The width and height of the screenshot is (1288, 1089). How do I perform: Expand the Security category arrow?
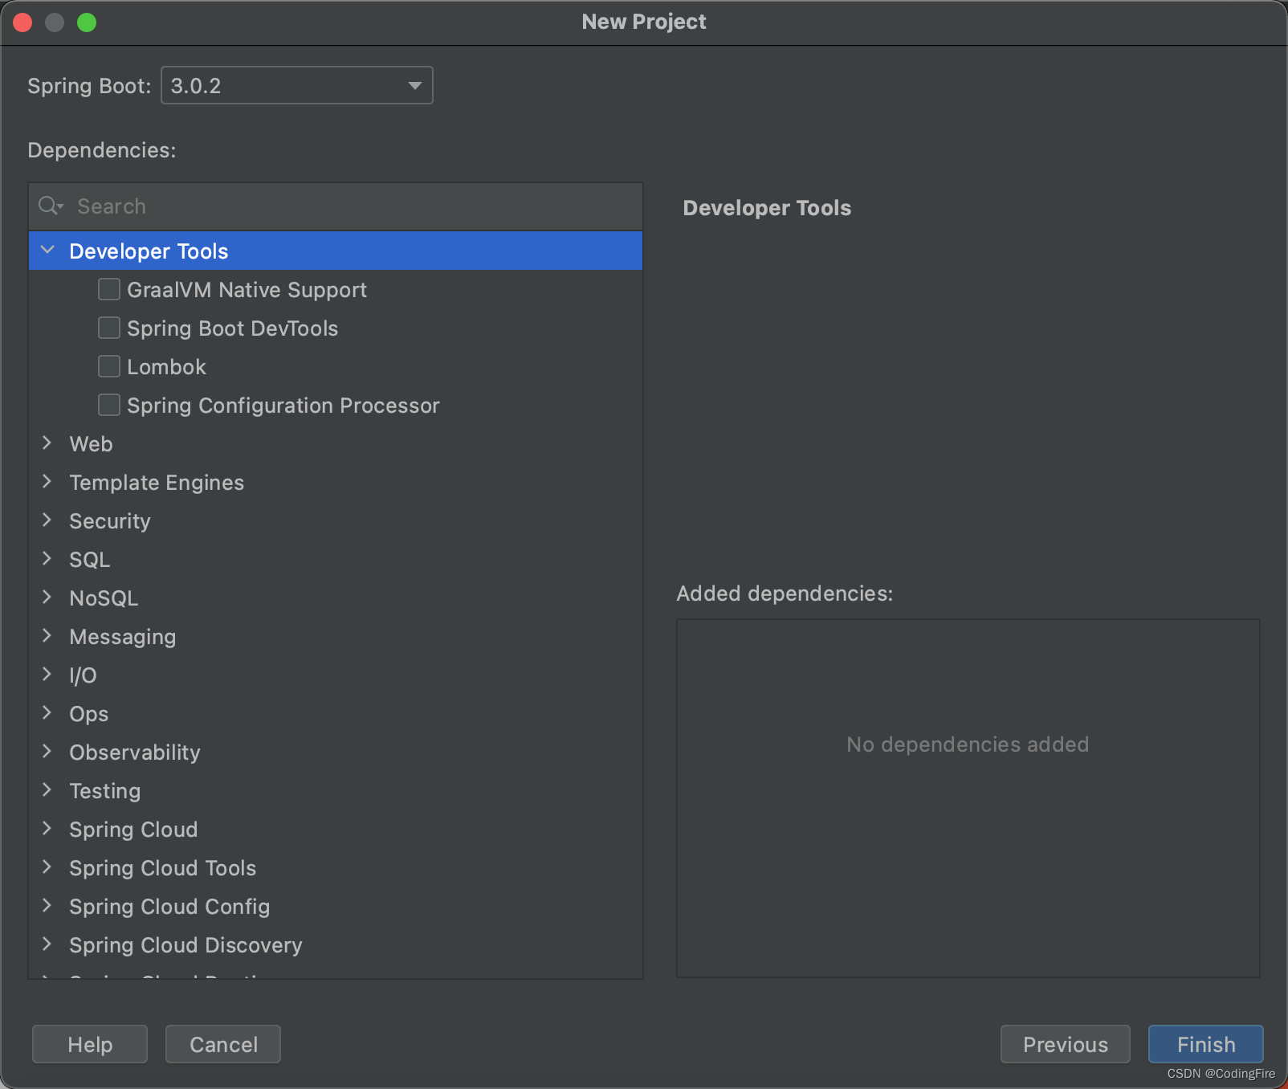pyautogui.click(x=47, y=520)
